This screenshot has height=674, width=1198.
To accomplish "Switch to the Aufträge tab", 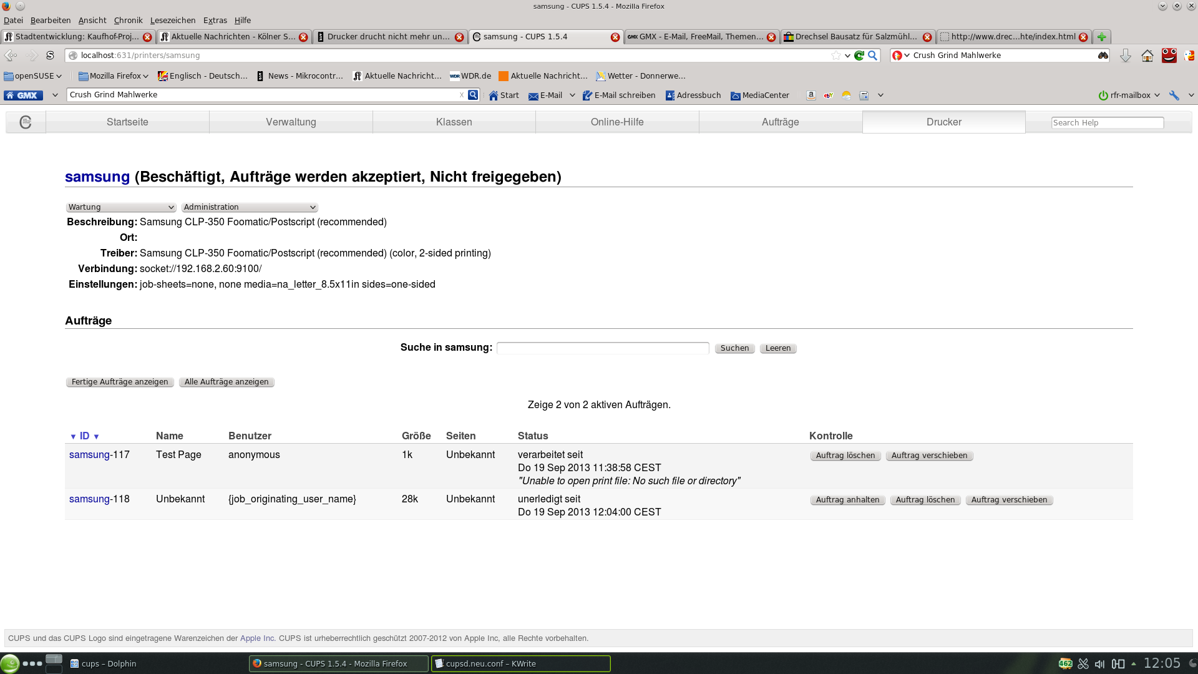I will [780, 122].
